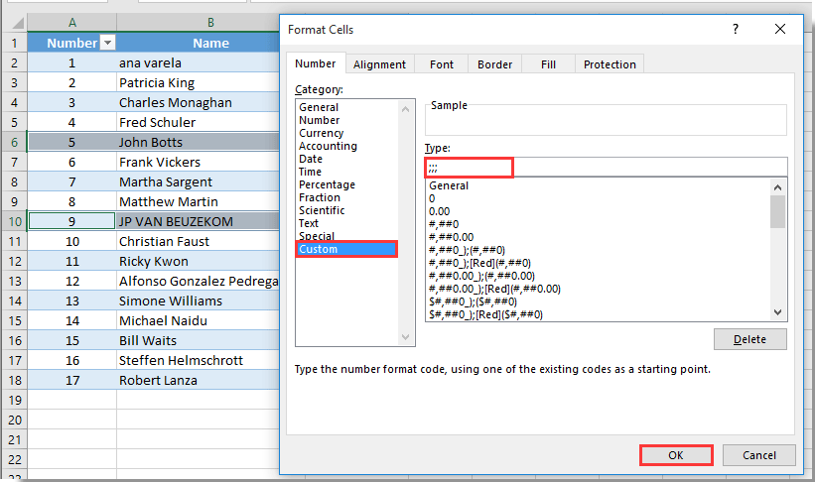Click the Cancel button
The height and width of the screenshot is (482, 815).
click(757, 455)
